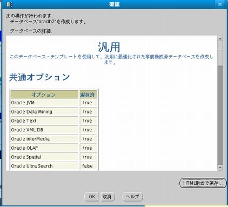Select the Oracle Ultra Search cell
Screen dimensions: 228x207
pyautogui.click(x=44, y=166)
